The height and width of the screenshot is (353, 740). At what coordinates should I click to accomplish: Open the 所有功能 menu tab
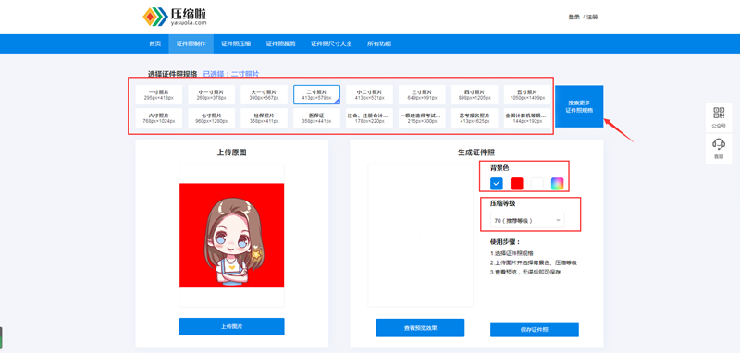tap(379, 43)
